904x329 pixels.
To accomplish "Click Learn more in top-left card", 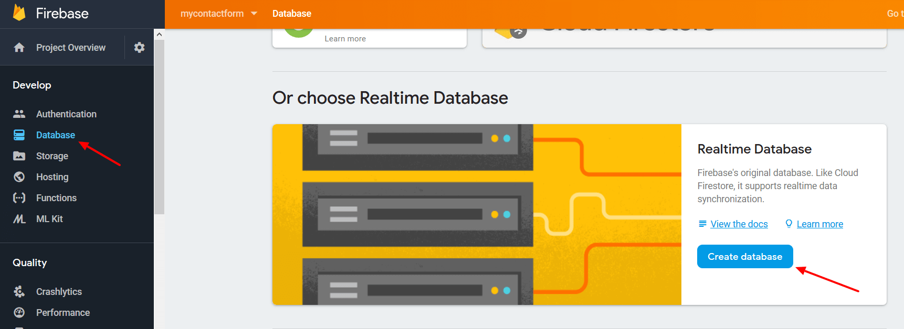I will click(345, 39).
